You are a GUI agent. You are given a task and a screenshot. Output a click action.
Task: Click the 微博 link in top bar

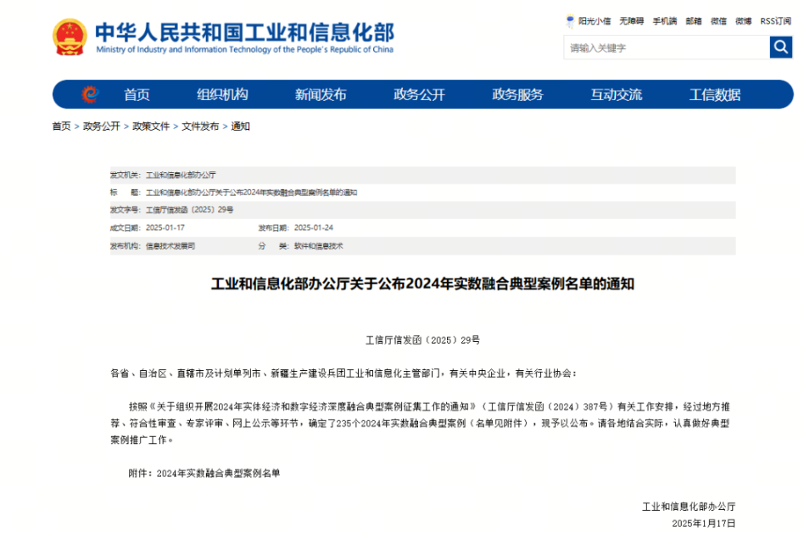pyautogui.click(x=743, y=20)
